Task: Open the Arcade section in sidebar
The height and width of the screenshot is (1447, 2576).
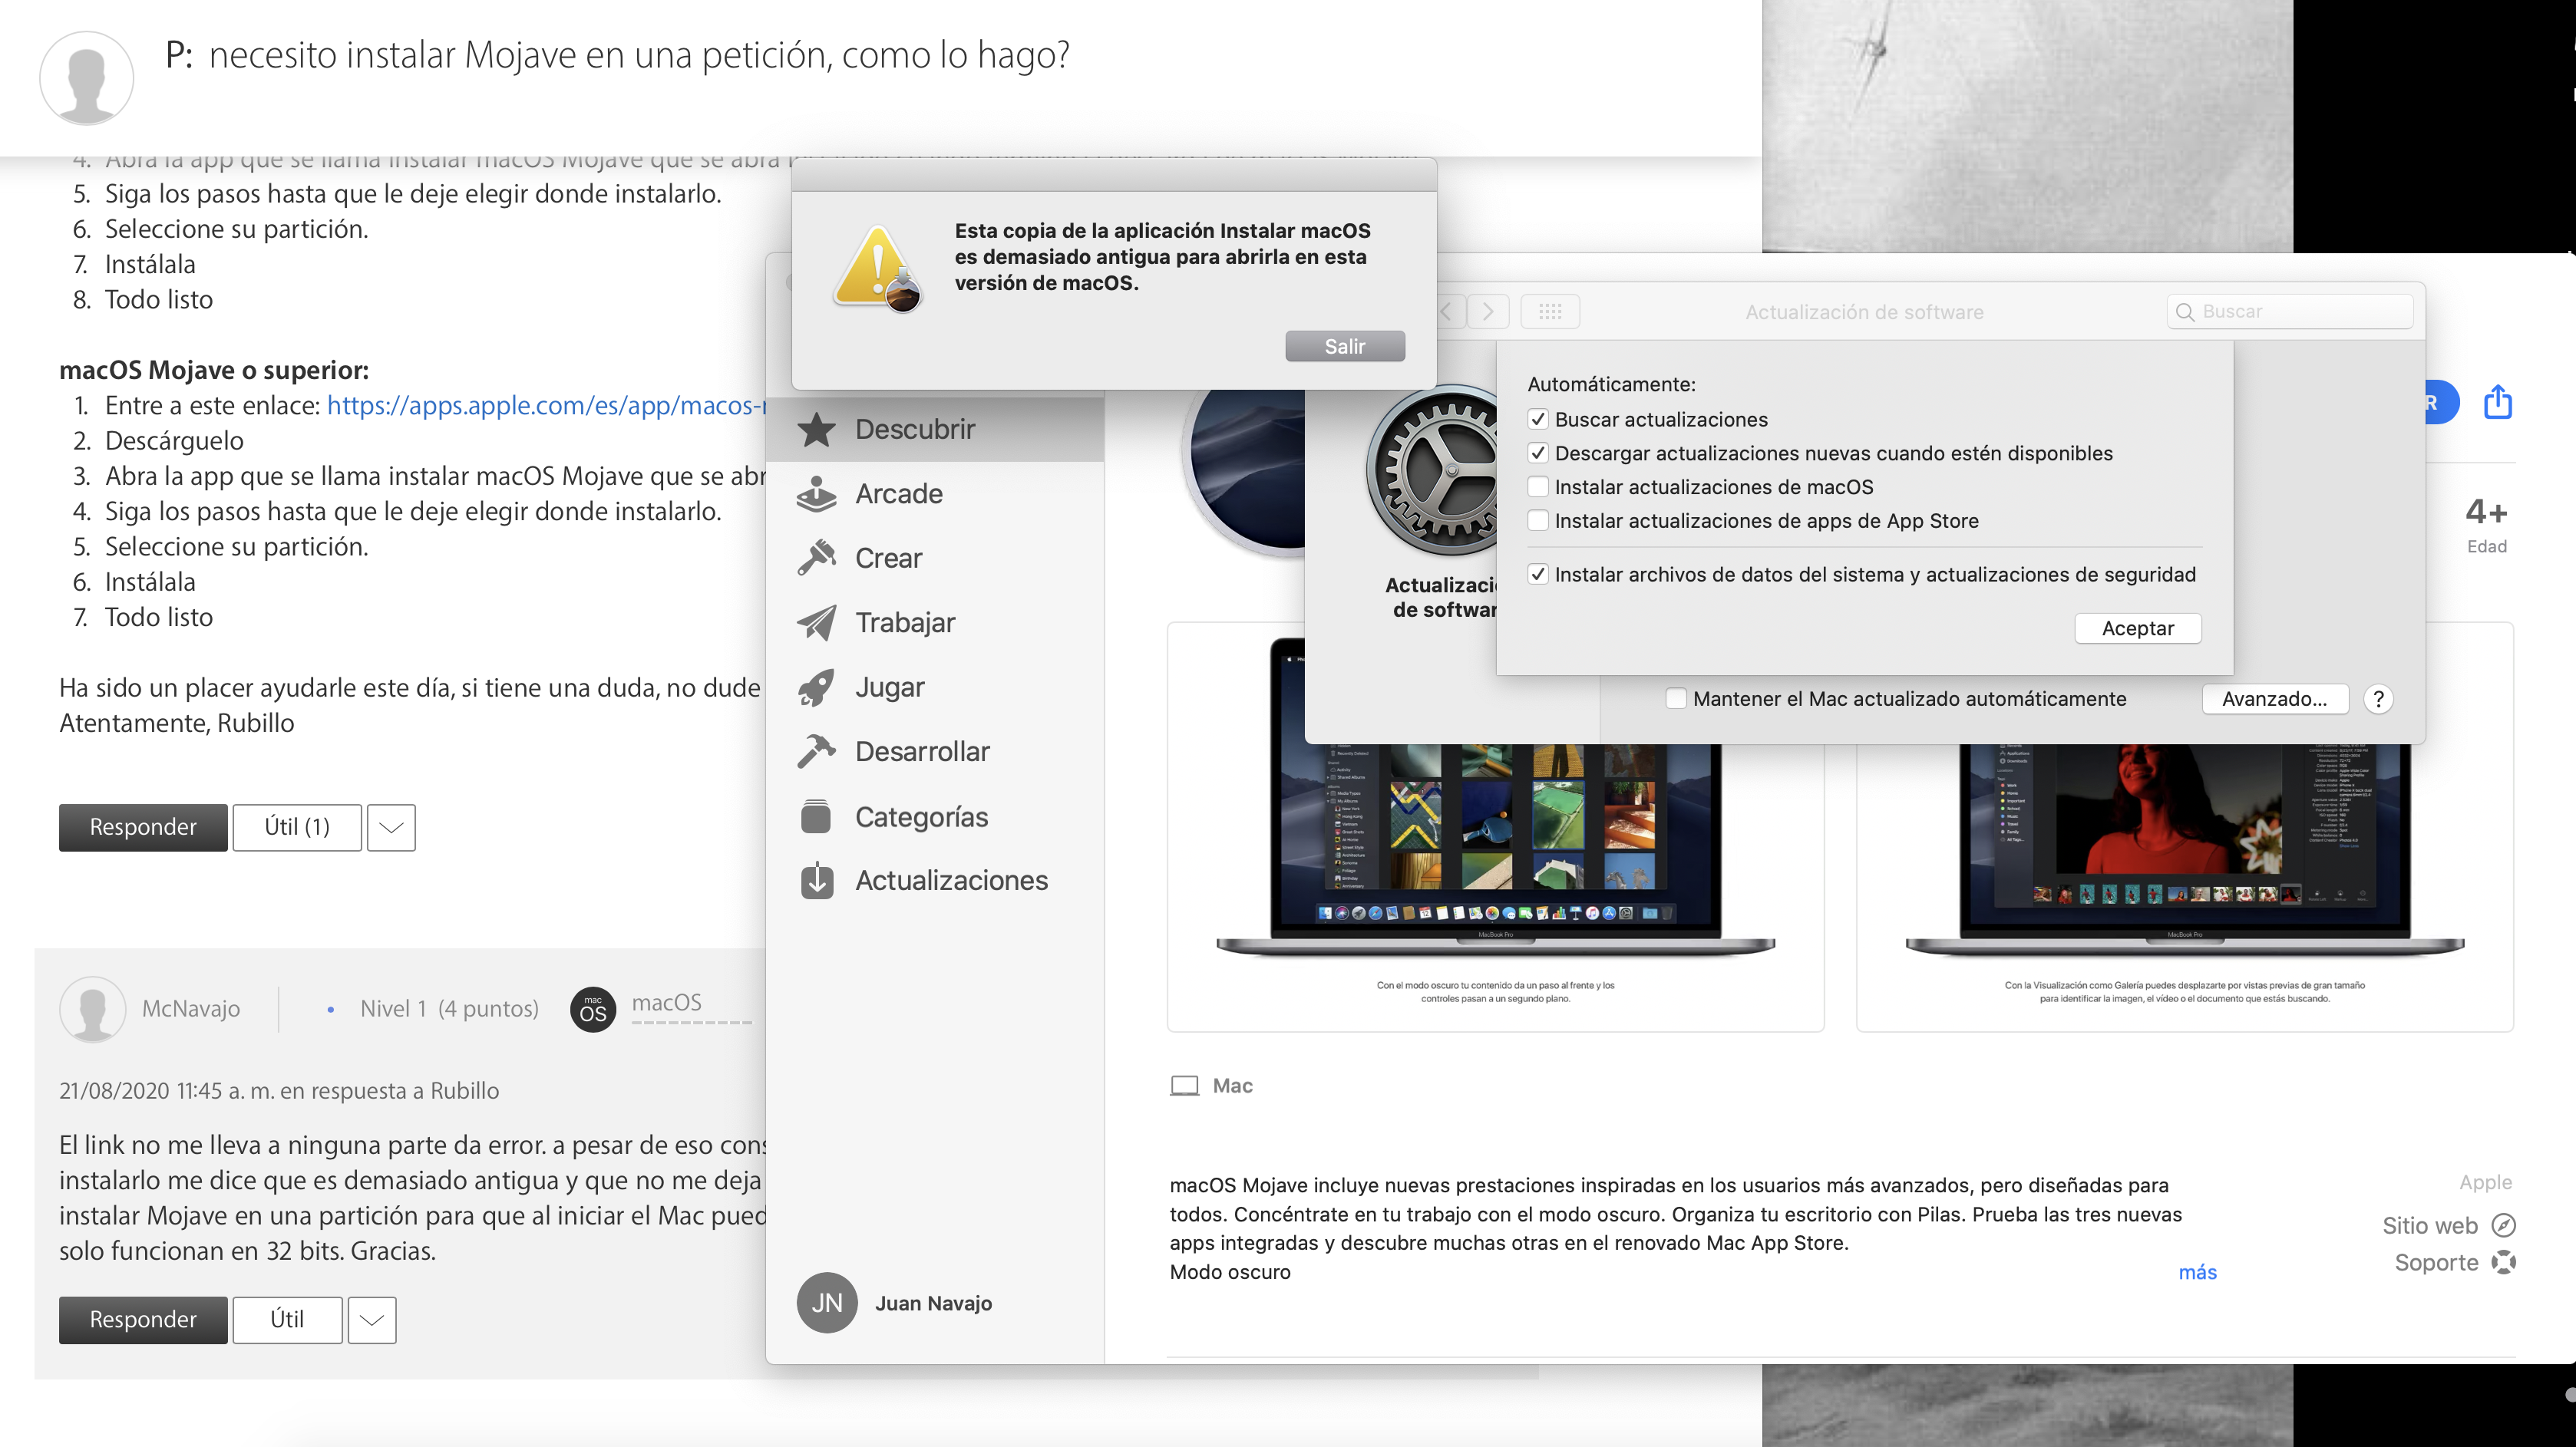Action: [x=897, y=493]
